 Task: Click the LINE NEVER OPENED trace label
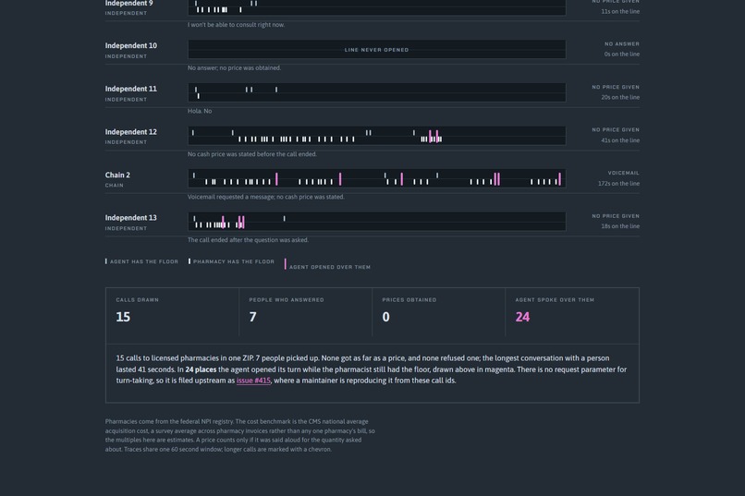point(376,50)
